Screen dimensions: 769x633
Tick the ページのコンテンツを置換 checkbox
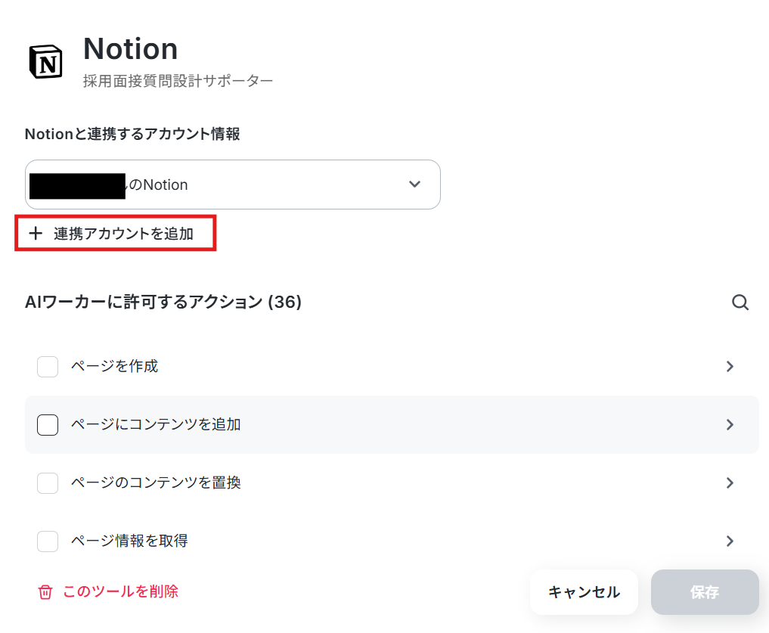click(x=48, y=483)
